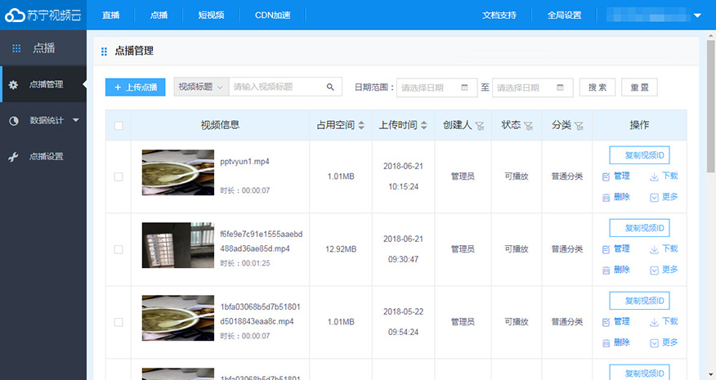
Task: Click the gear icon for 点播管理
Action: pyautogui.click(x=13, y=84)
